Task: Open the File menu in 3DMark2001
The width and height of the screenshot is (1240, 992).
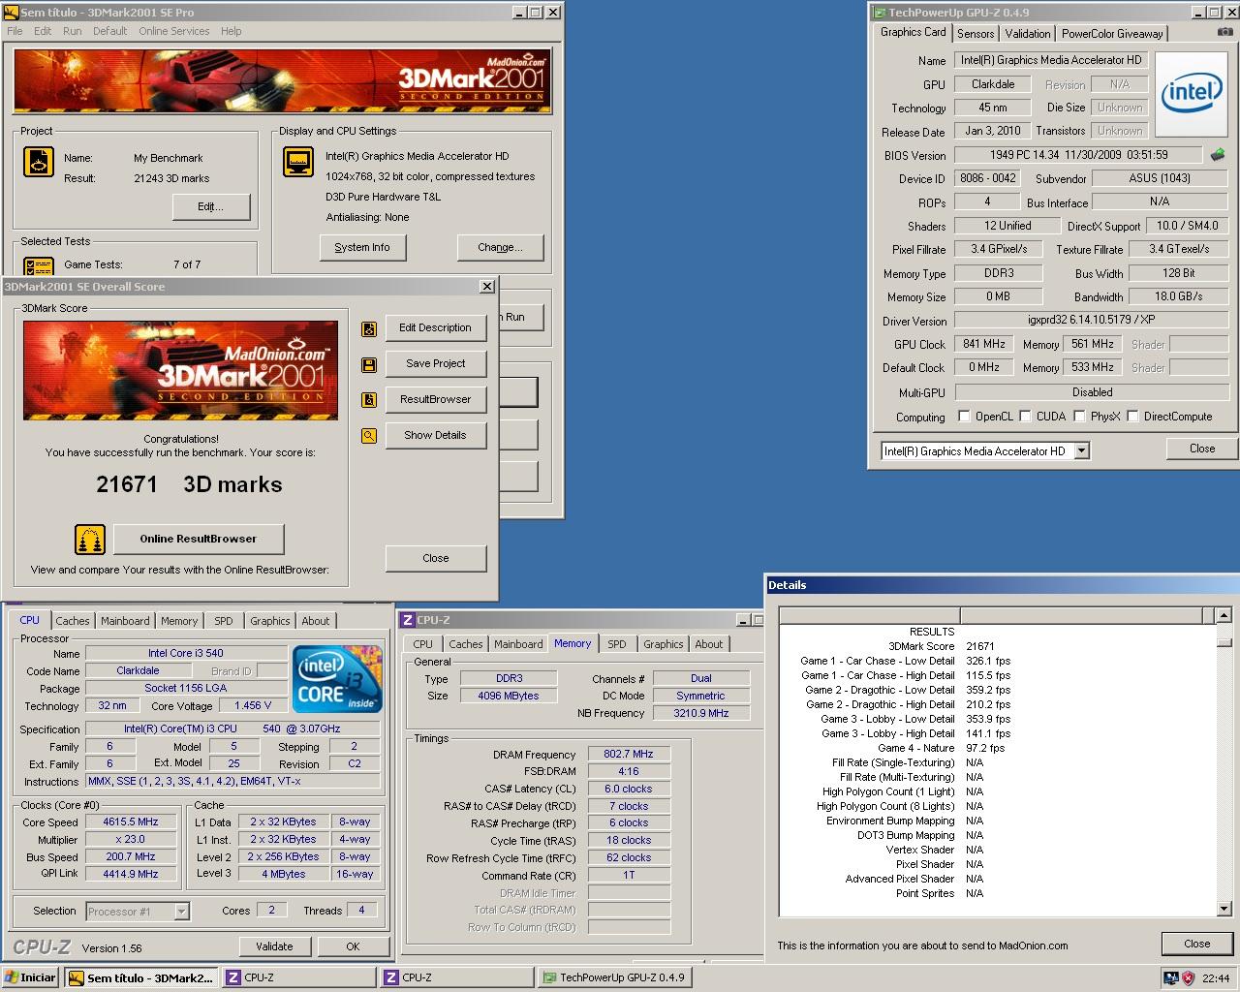Action: (15, 31)
